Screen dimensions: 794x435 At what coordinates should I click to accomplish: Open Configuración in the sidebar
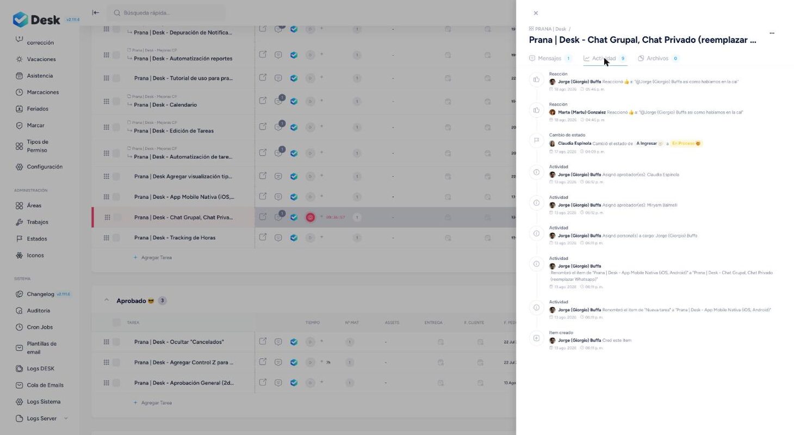point(45,167)
